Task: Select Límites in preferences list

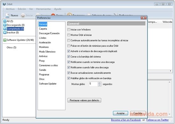Action: [x=43, y=38]
